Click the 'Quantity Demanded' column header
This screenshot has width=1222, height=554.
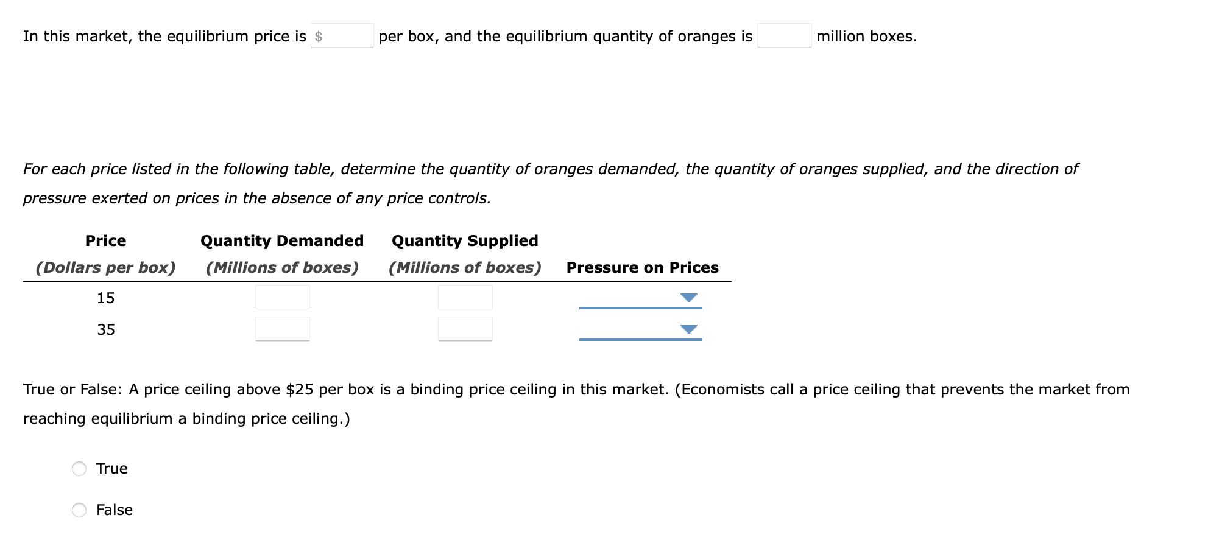click(282, 240)
